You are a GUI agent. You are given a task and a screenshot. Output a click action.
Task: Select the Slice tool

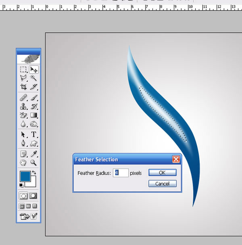click(x=33, y=86)
